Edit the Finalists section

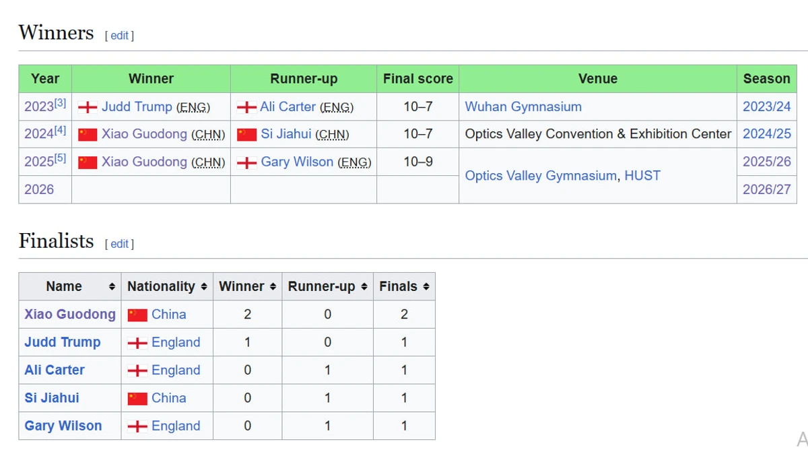(x=119, y=244)
